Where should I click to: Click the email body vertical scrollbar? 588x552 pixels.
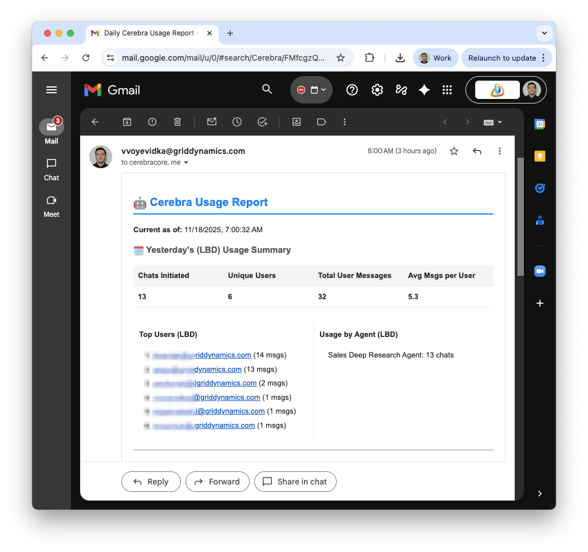[520, 217]
